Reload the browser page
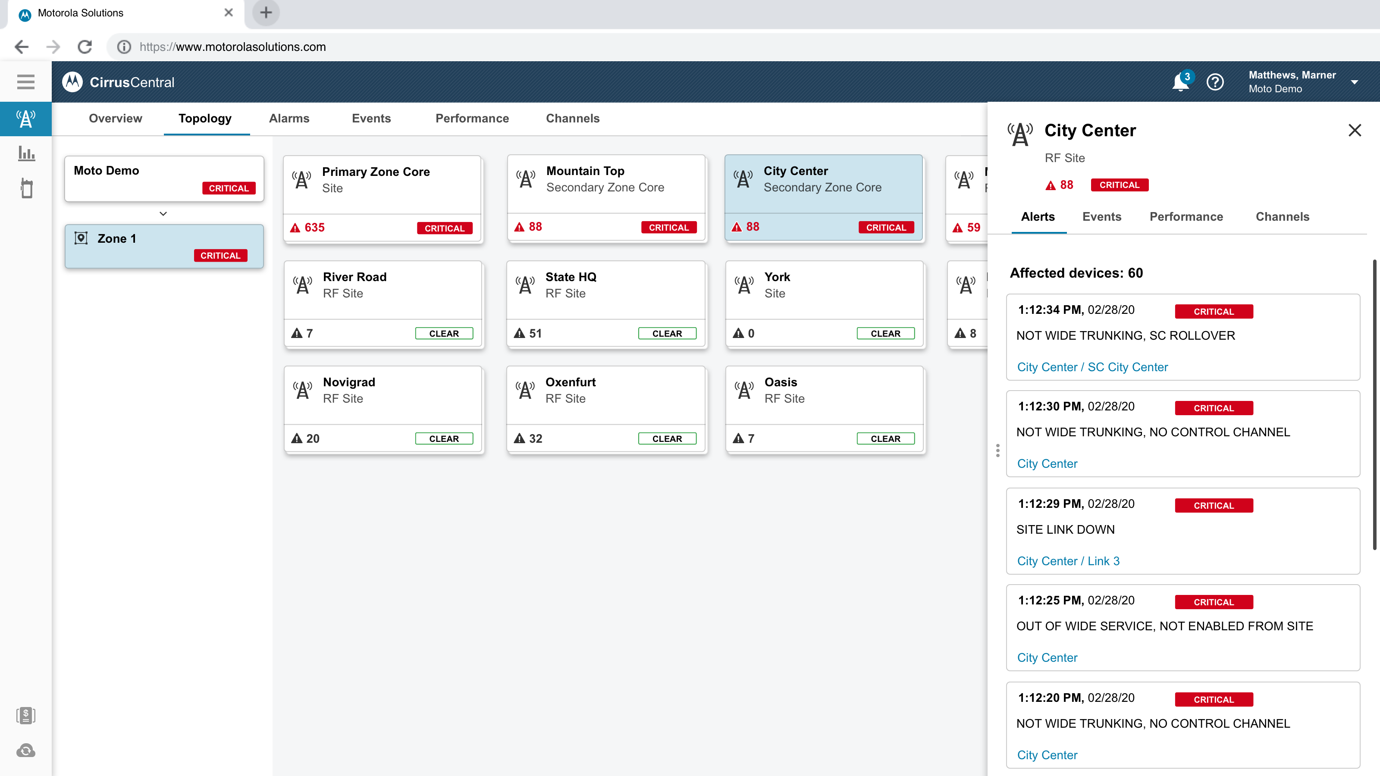The image size is (1380, 776). (85, 47)
